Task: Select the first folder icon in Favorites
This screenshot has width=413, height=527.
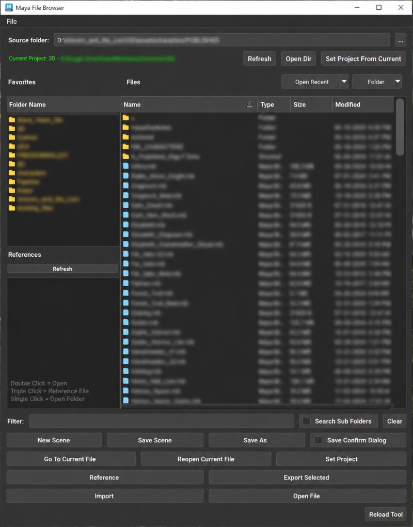Action: click(12, 120)
